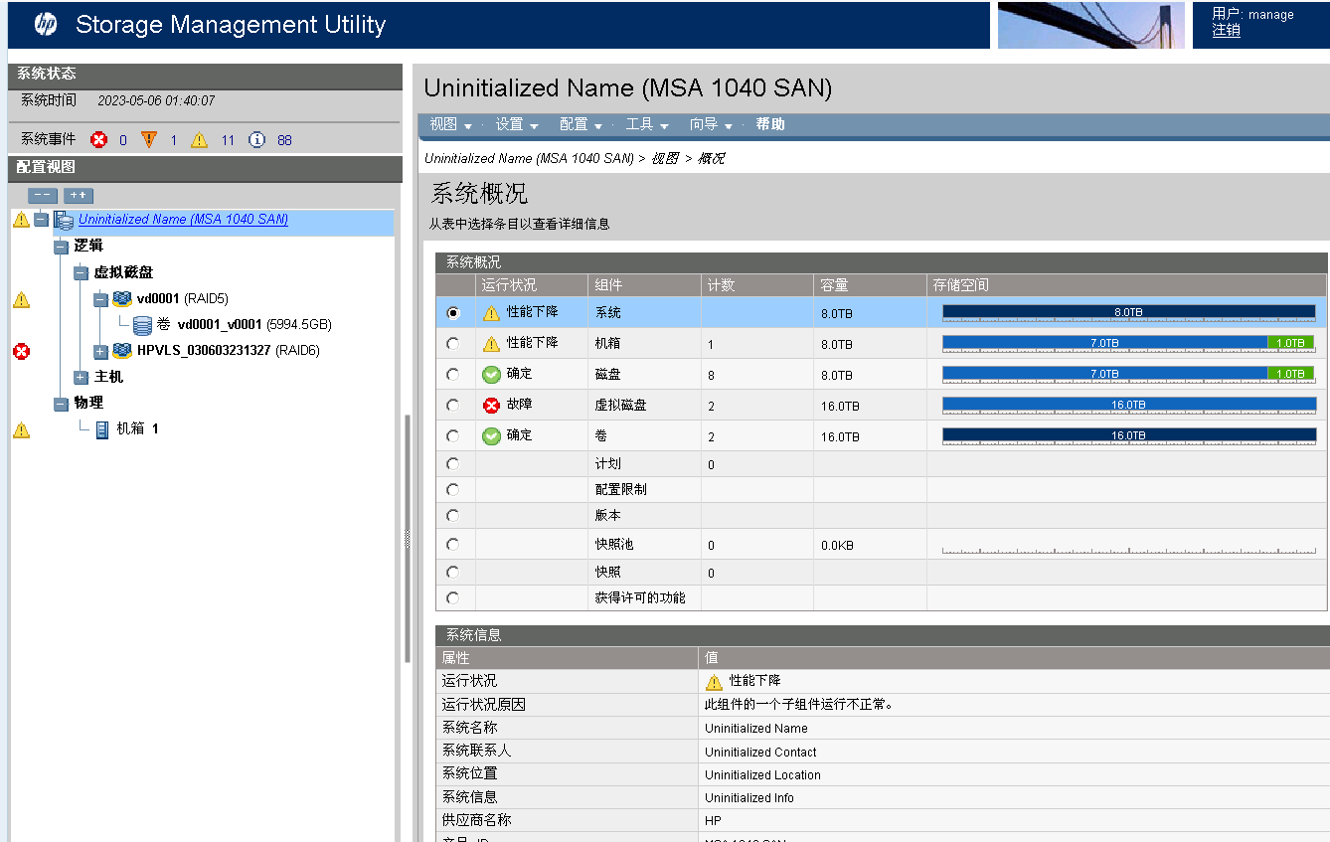Collapse all tree nodes with the -- button

(x=43, y=196)
